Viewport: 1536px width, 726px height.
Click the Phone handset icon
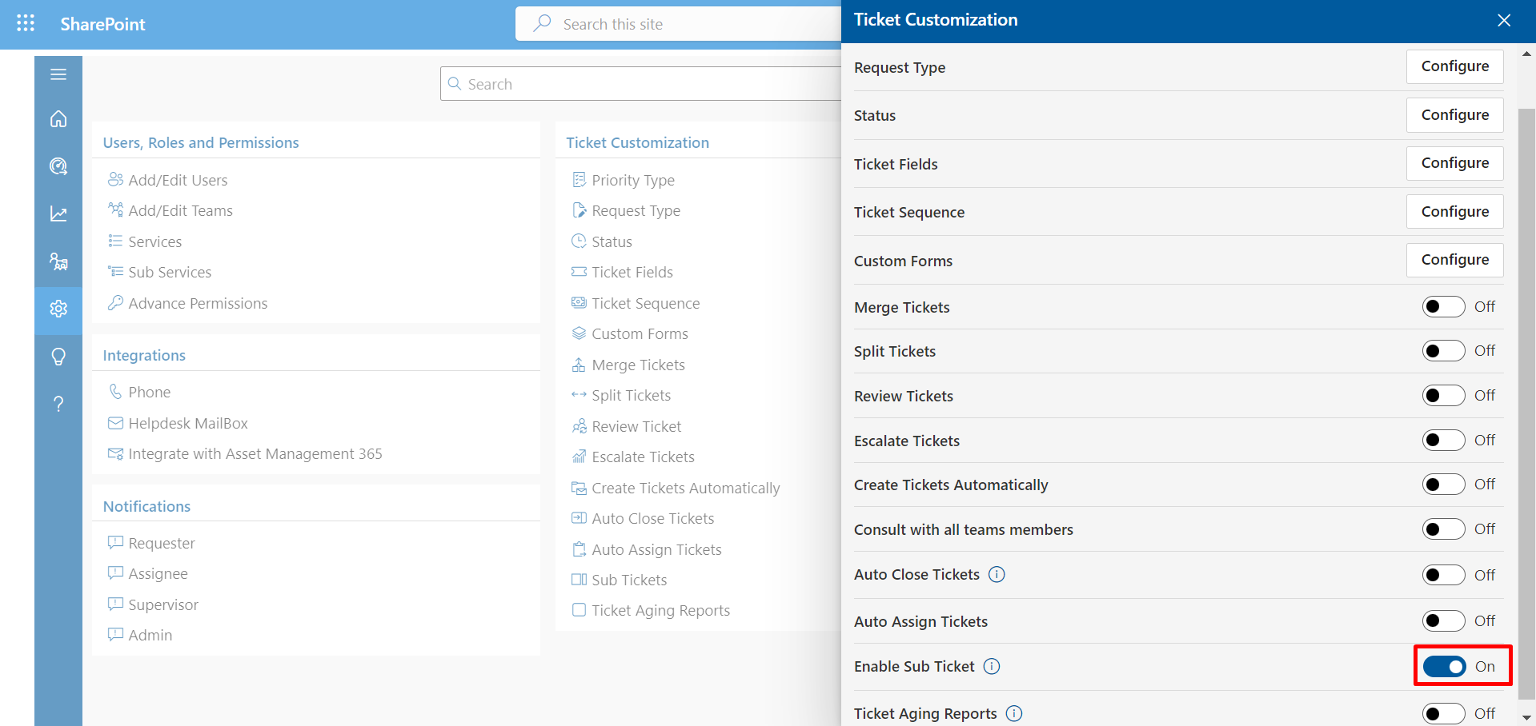(116, 391)
